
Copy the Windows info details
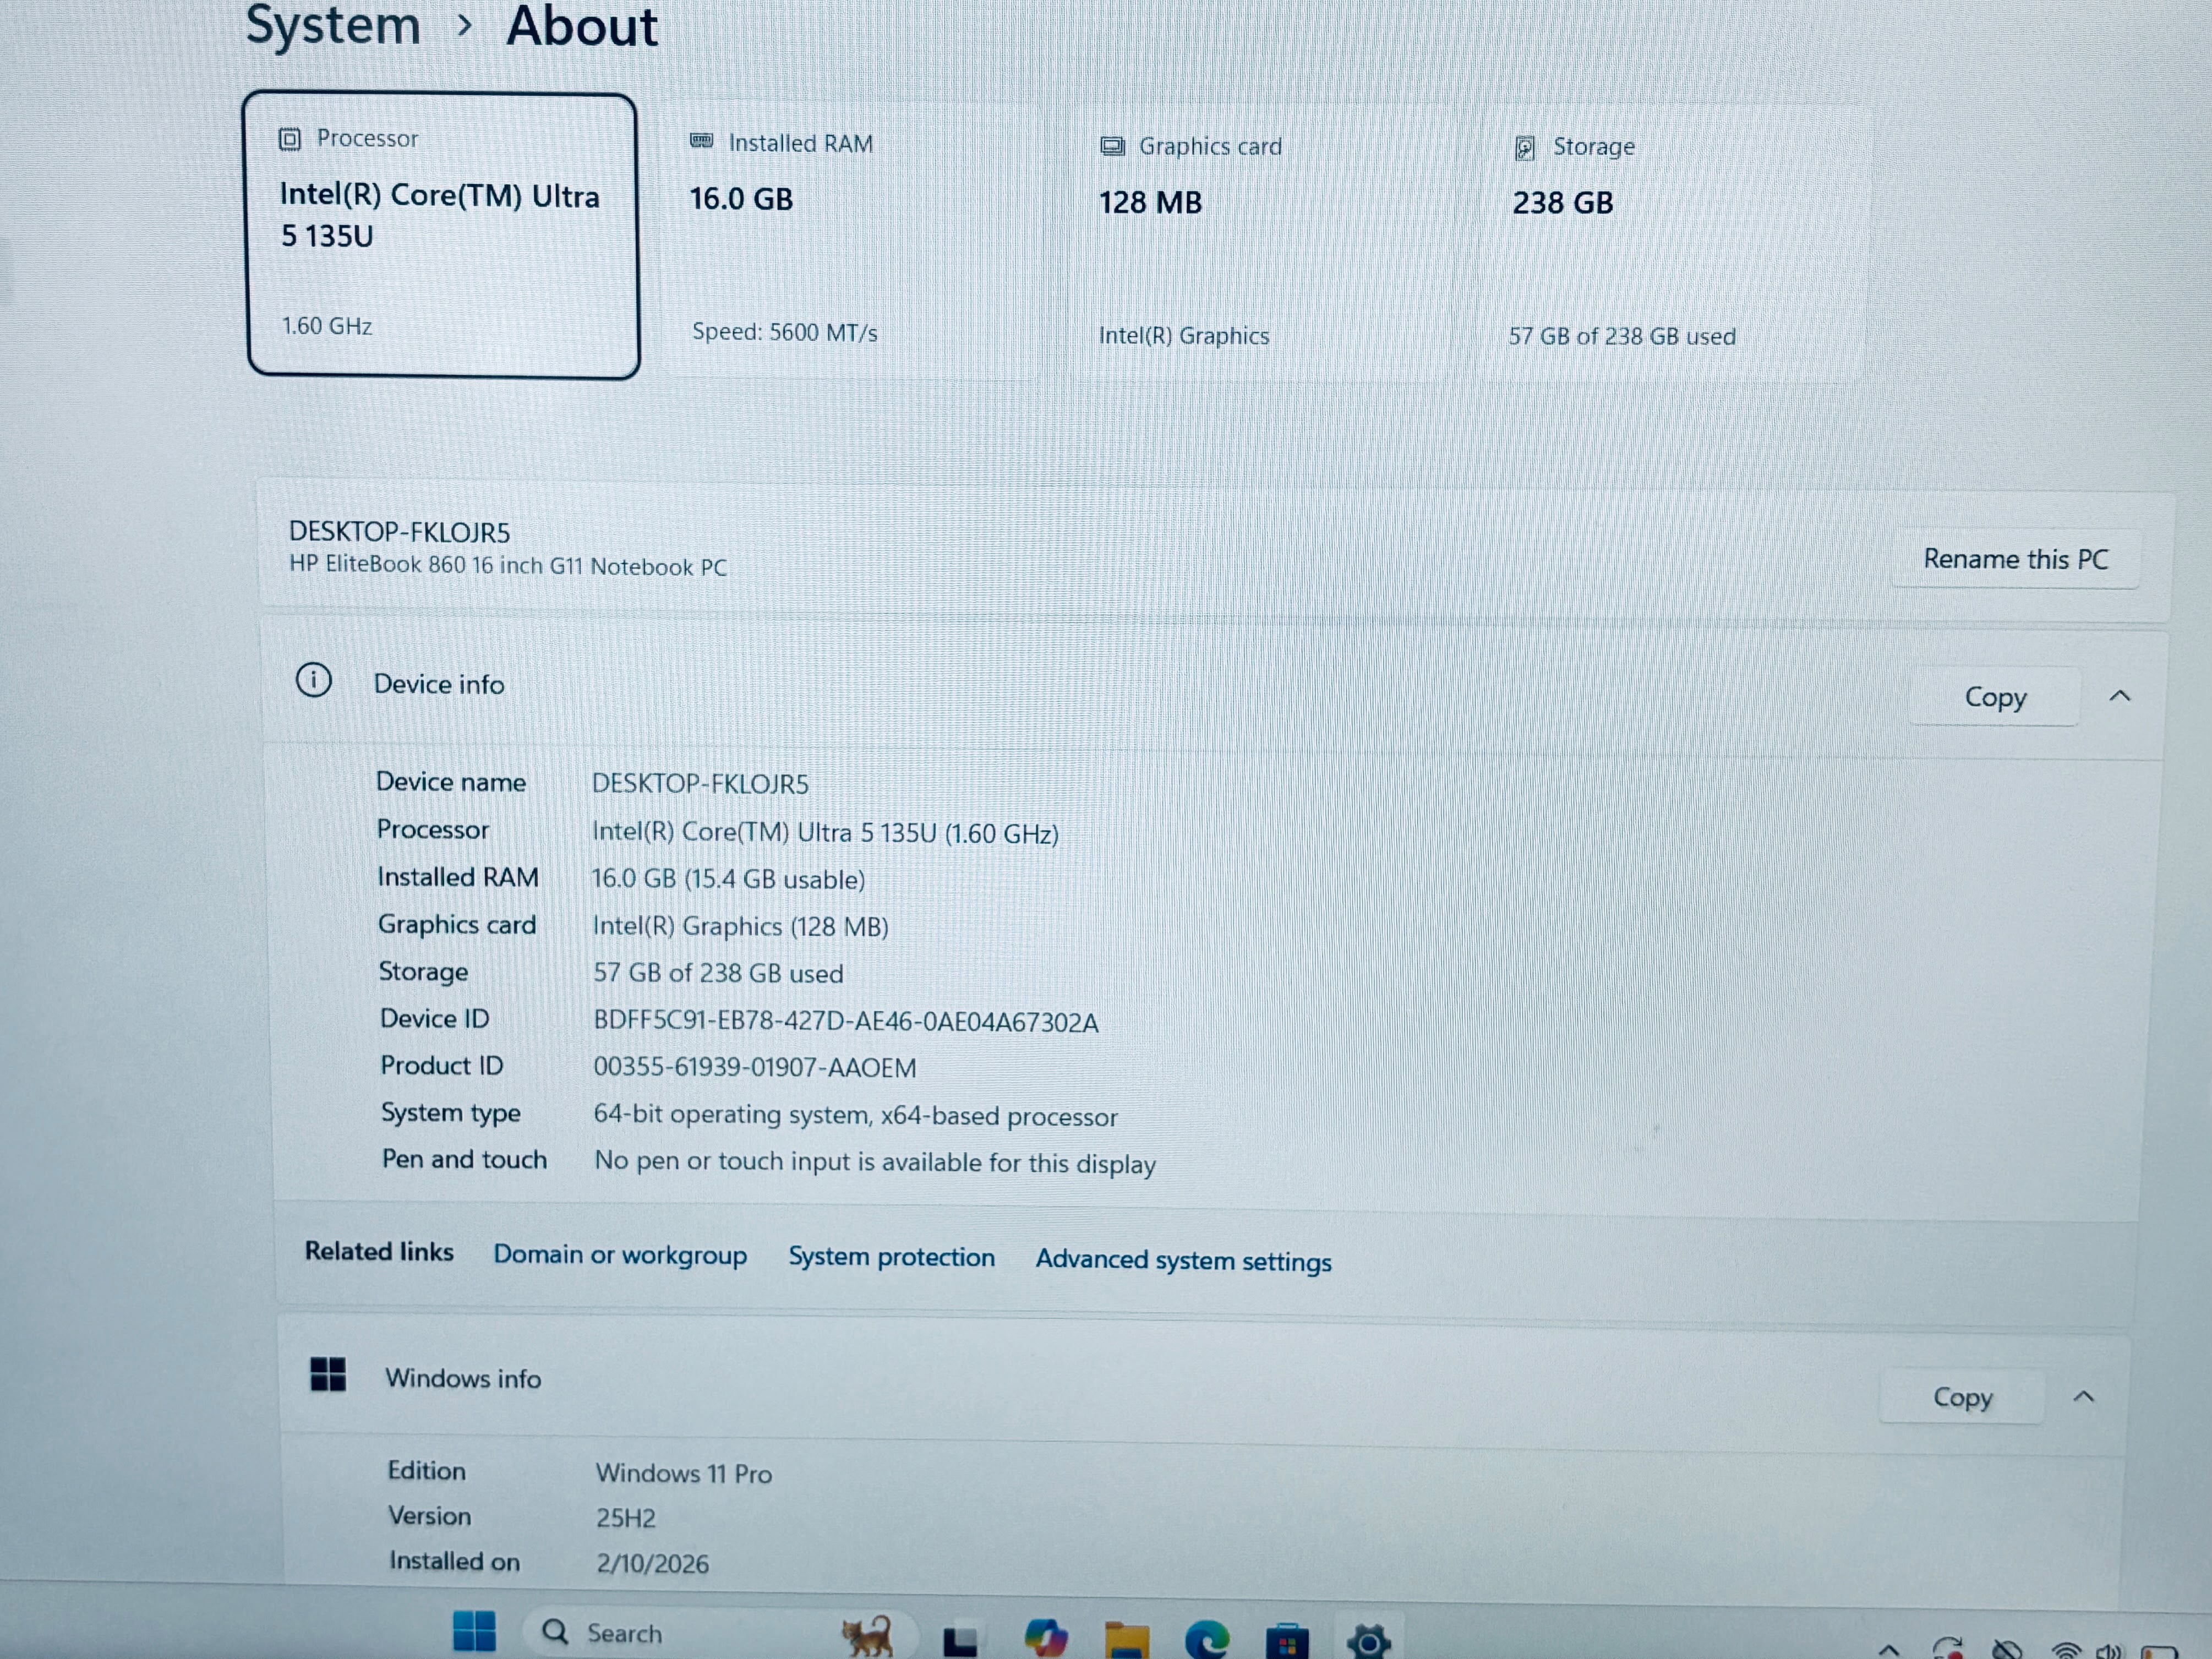1962,1396
